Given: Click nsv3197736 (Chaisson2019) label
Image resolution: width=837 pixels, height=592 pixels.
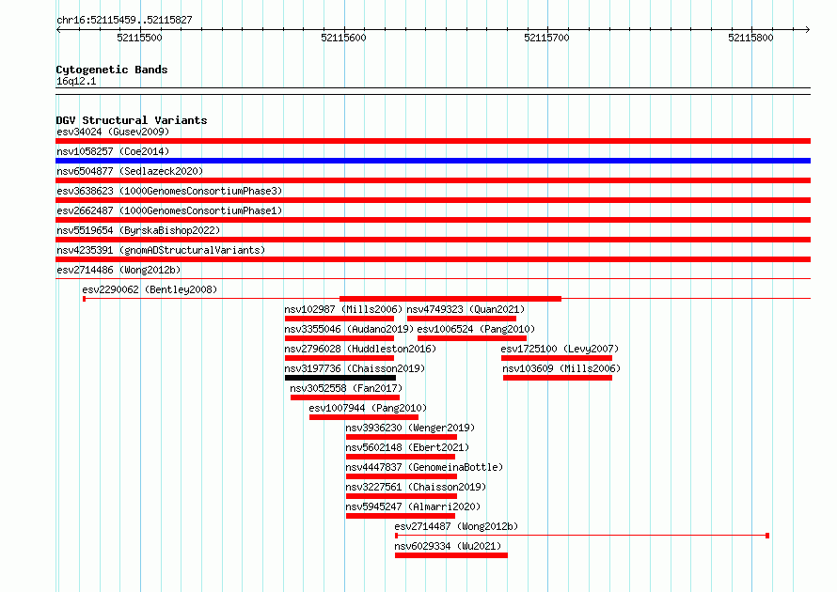Looking at the screenshot, I should tap(355, 368).
